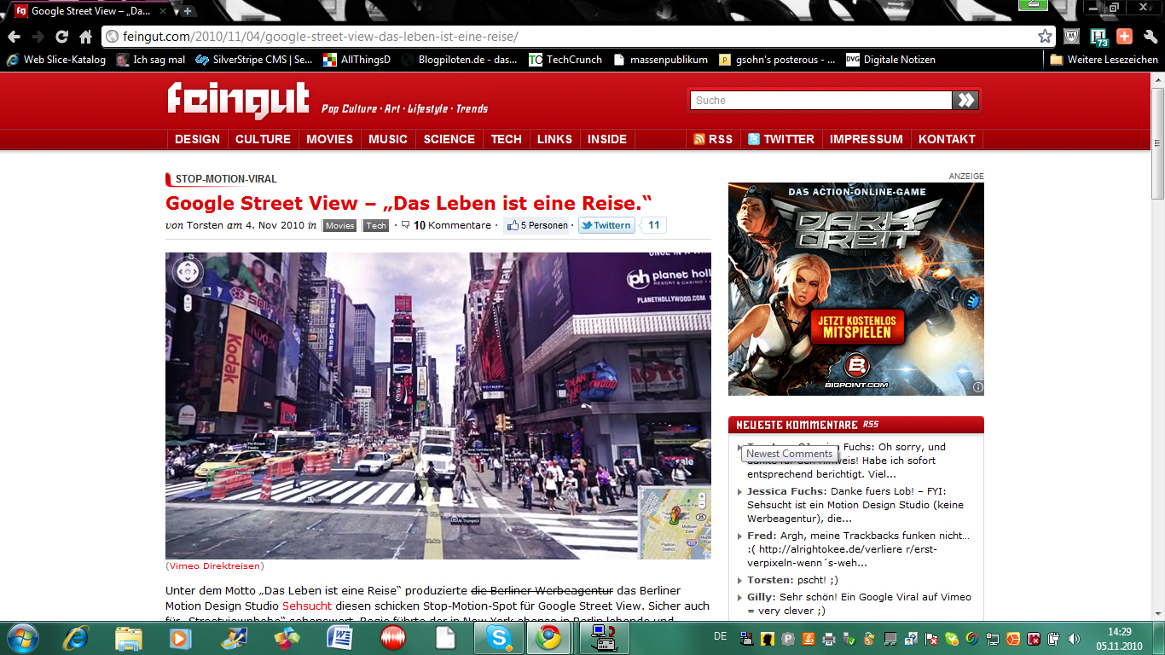Expand the Weitere Lesezeichen bookmarks folder
The height and width of the screenshot is (655, 1165).
coord(1104,60)
